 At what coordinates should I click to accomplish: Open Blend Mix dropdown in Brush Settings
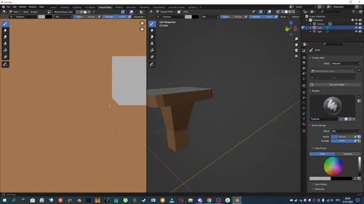coord(346,131)
